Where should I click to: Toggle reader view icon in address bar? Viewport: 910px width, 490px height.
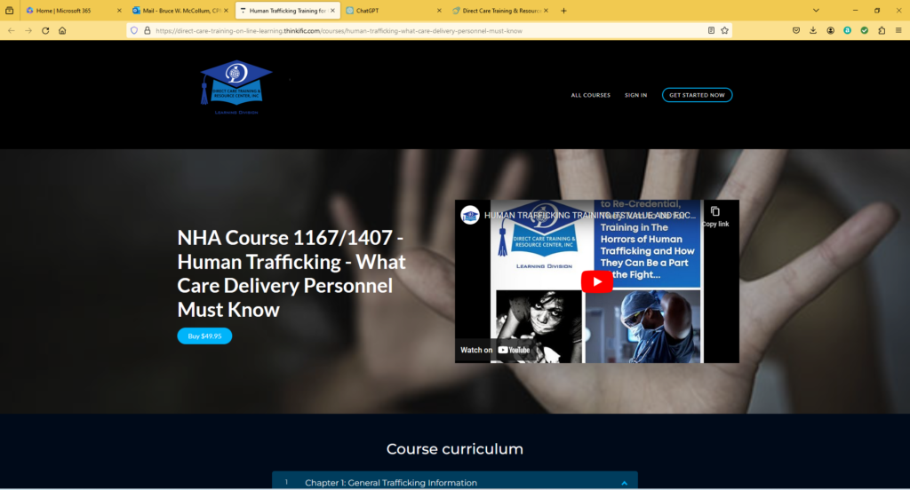(x=711, y=30)
